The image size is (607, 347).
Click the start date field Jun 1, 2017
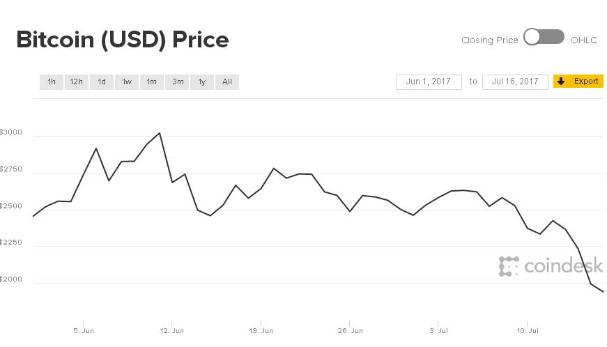pyautogui.click(x=429, y=82)
